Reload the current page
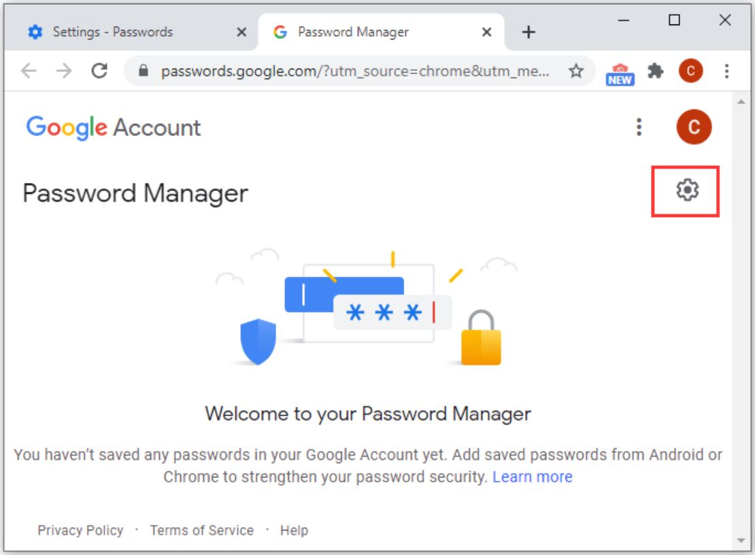This screenshot has width=755, height=555. pyautogui.click(x=99, y=71)
